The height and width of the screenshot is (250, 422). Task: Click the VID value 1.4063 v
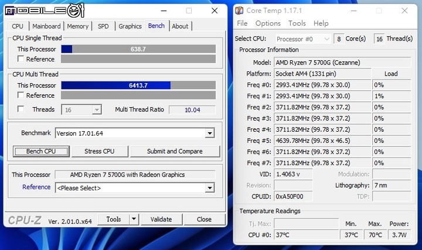click(293, 174)
